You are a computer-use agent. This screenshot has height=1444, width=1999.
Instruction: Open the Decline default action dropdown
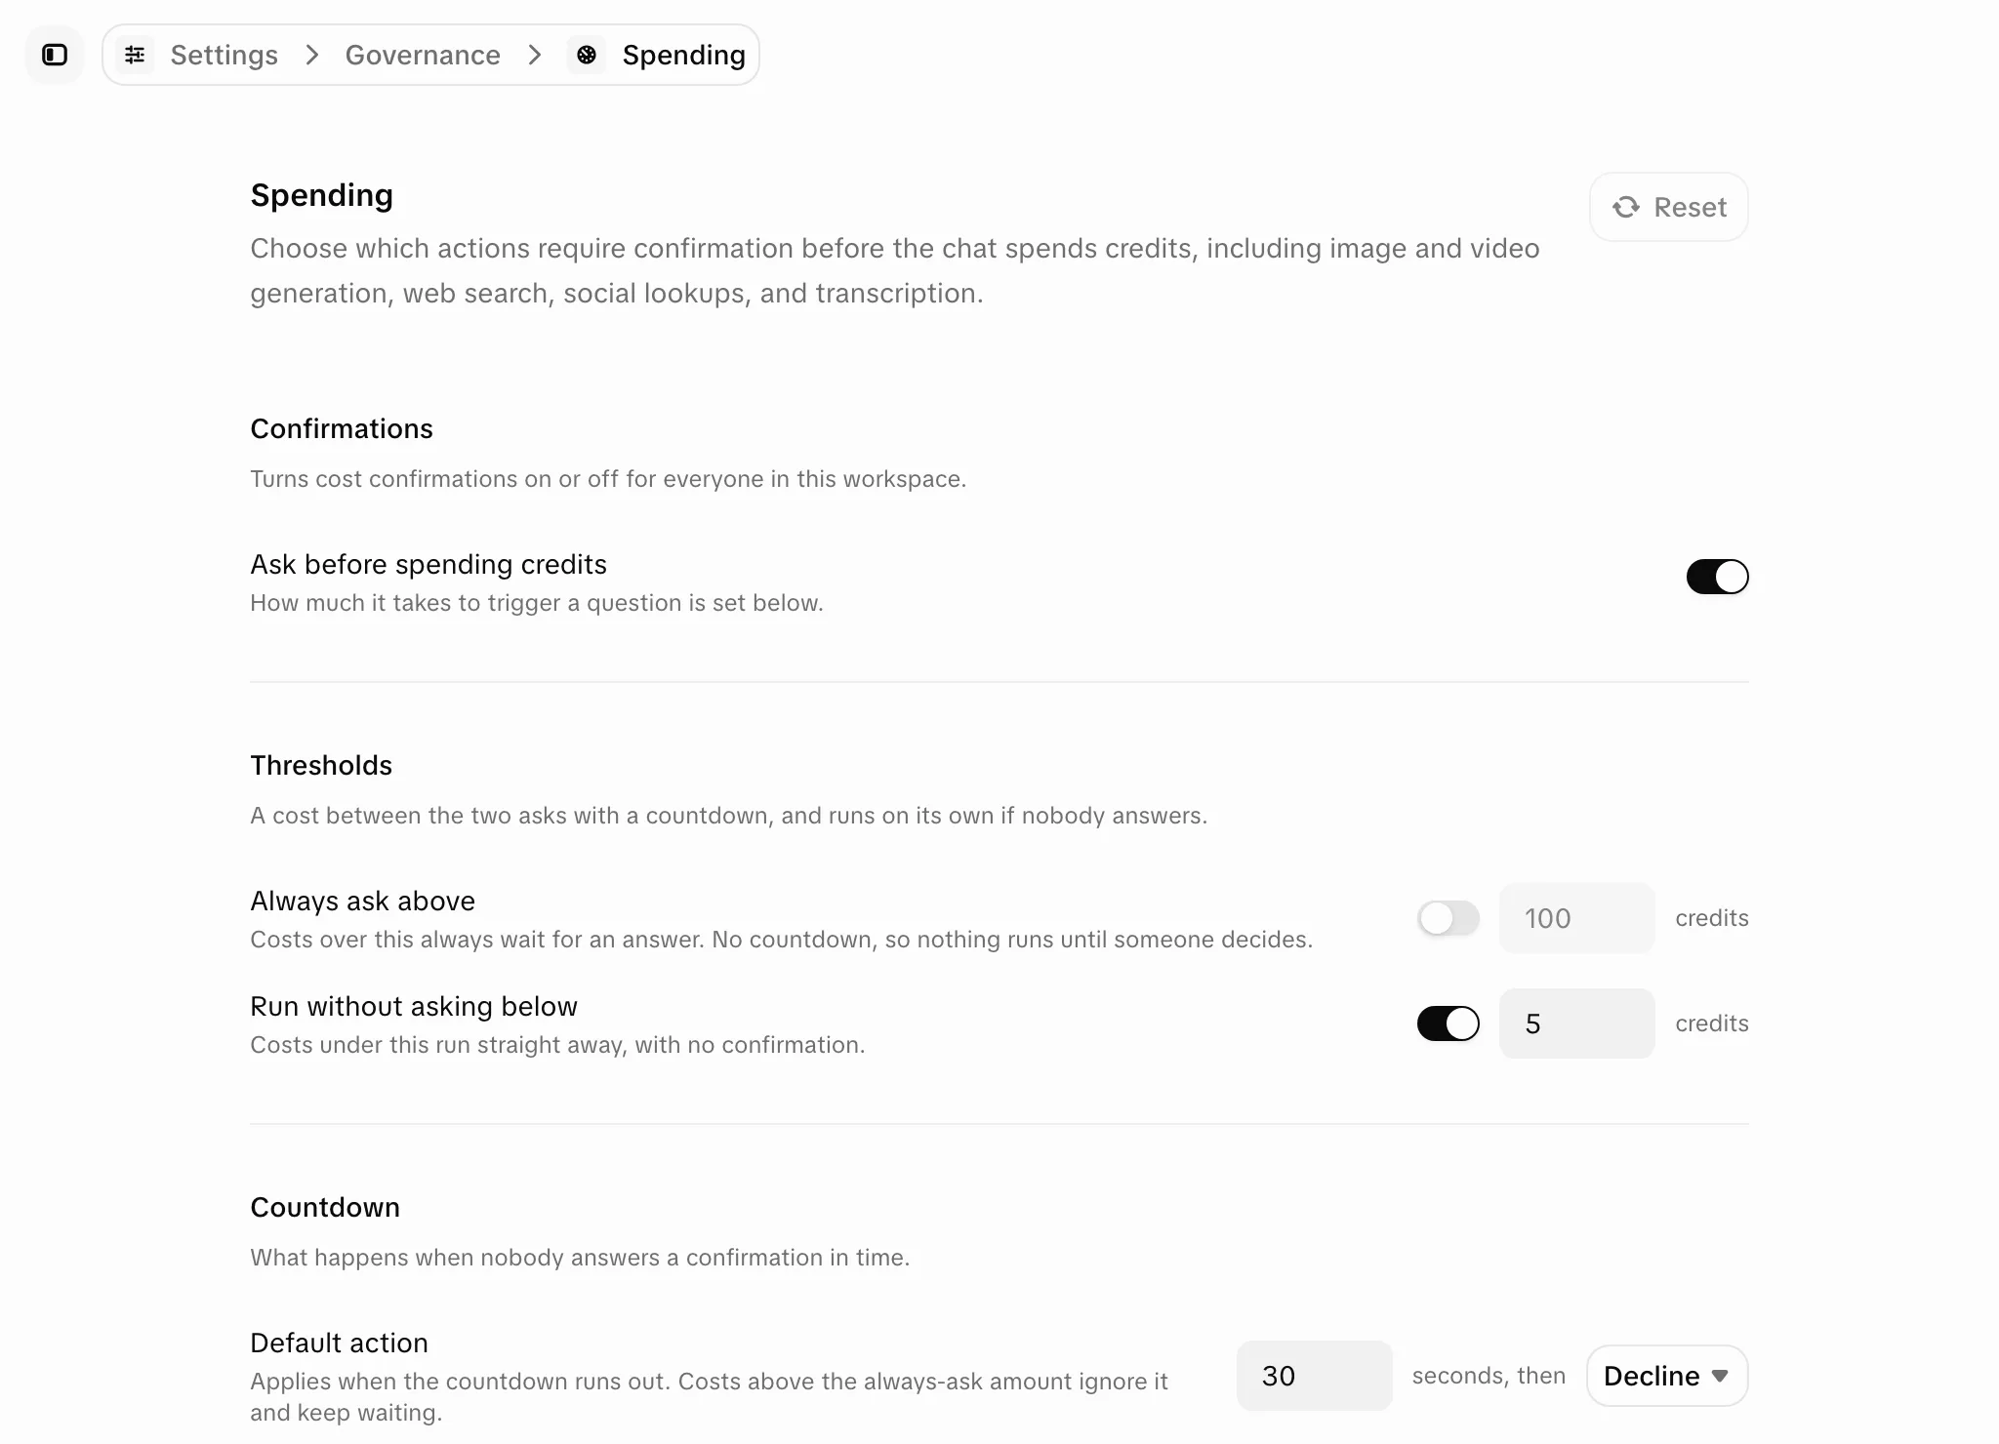1667,1376
